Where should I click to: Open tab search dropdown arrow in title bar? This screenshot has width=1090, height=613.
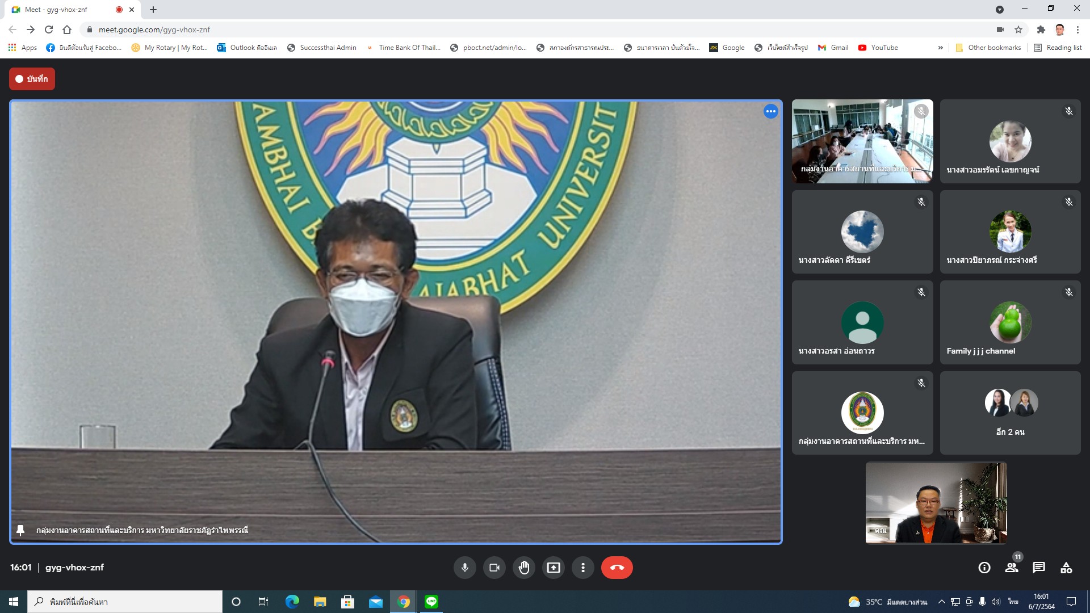click(1000, 10)
